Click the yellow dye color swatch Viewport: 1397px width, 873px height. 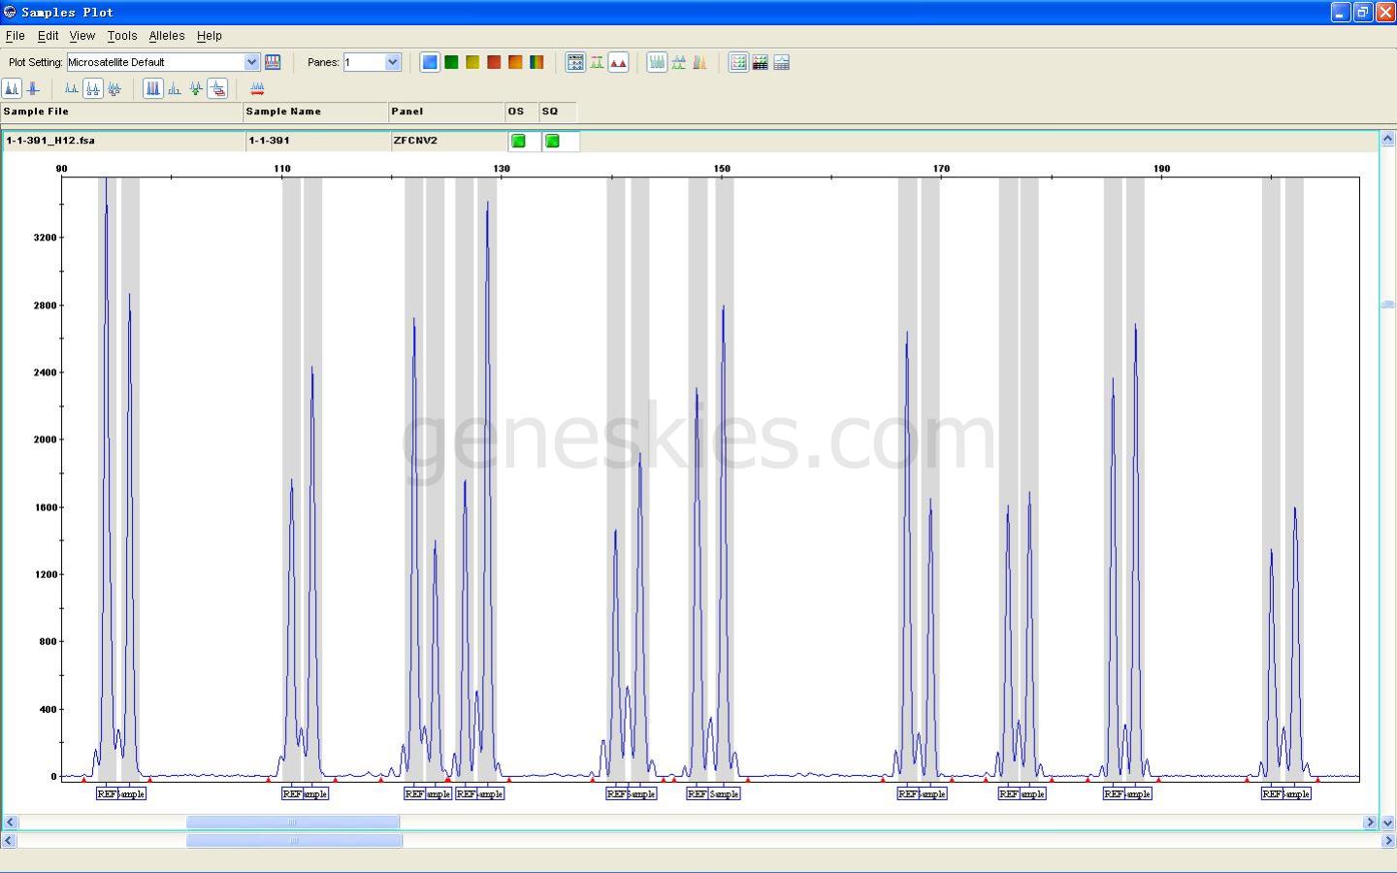tap(472, 62)
